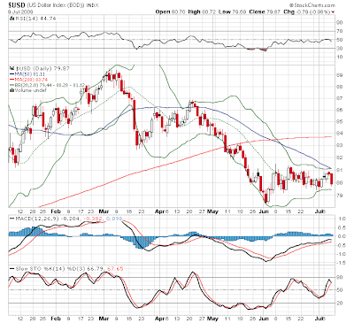The height and width of the screenshot is (323, 354).
Task: Click the candlestick icon before $USD (Daily)
Action: (12, 68)
